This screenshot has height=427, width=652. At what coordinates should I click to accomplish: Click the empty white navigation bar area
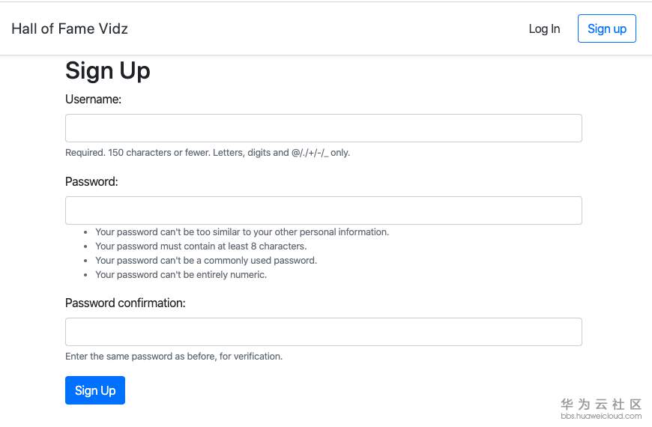(322, 28)
